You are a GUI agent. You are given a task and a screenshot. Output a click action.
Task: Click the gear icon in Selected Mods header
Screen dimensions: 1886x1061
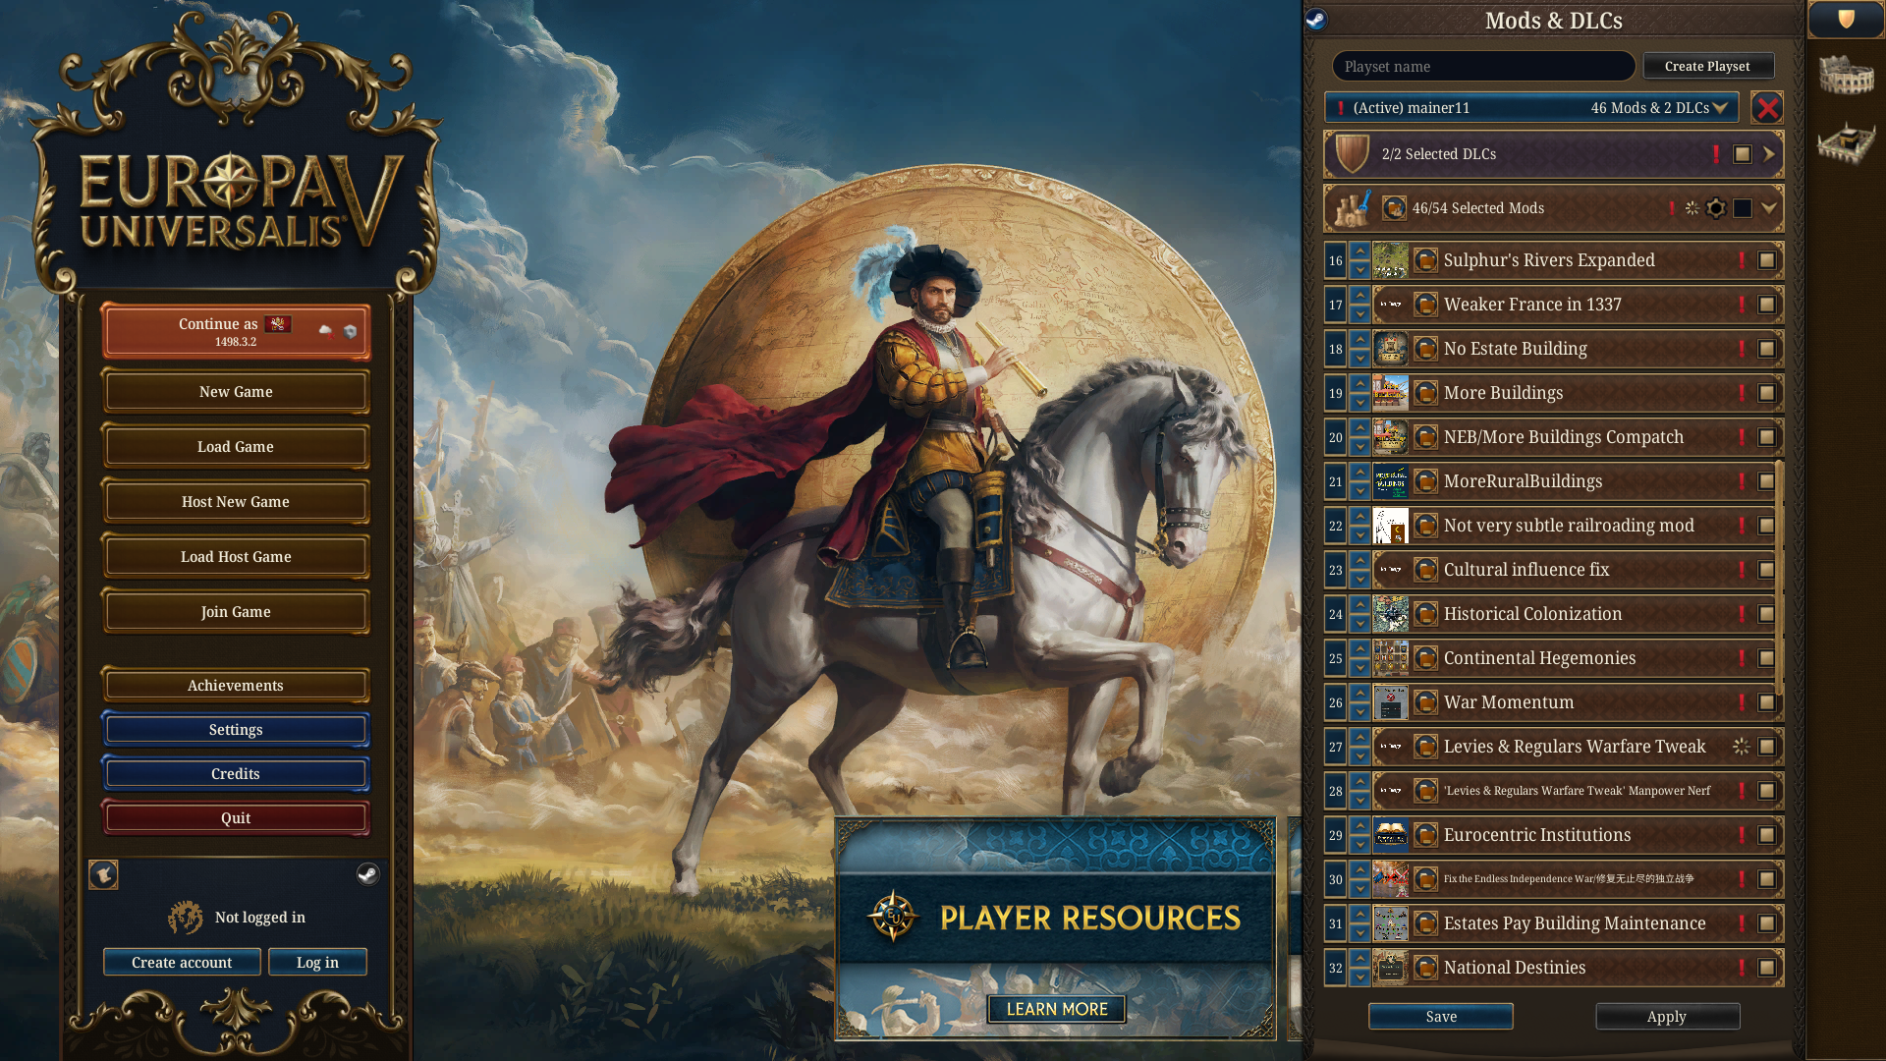click(x=1716, y=208)
